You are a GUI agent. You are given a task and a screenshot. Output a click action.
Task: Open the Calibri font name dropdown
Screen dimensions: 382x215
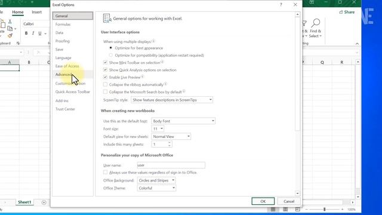coord(36,24)
